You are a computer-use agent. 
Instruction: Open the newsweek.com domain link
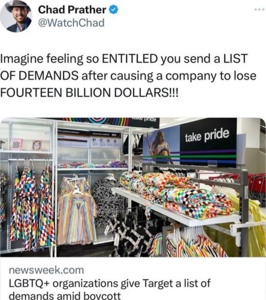point(46,270)
